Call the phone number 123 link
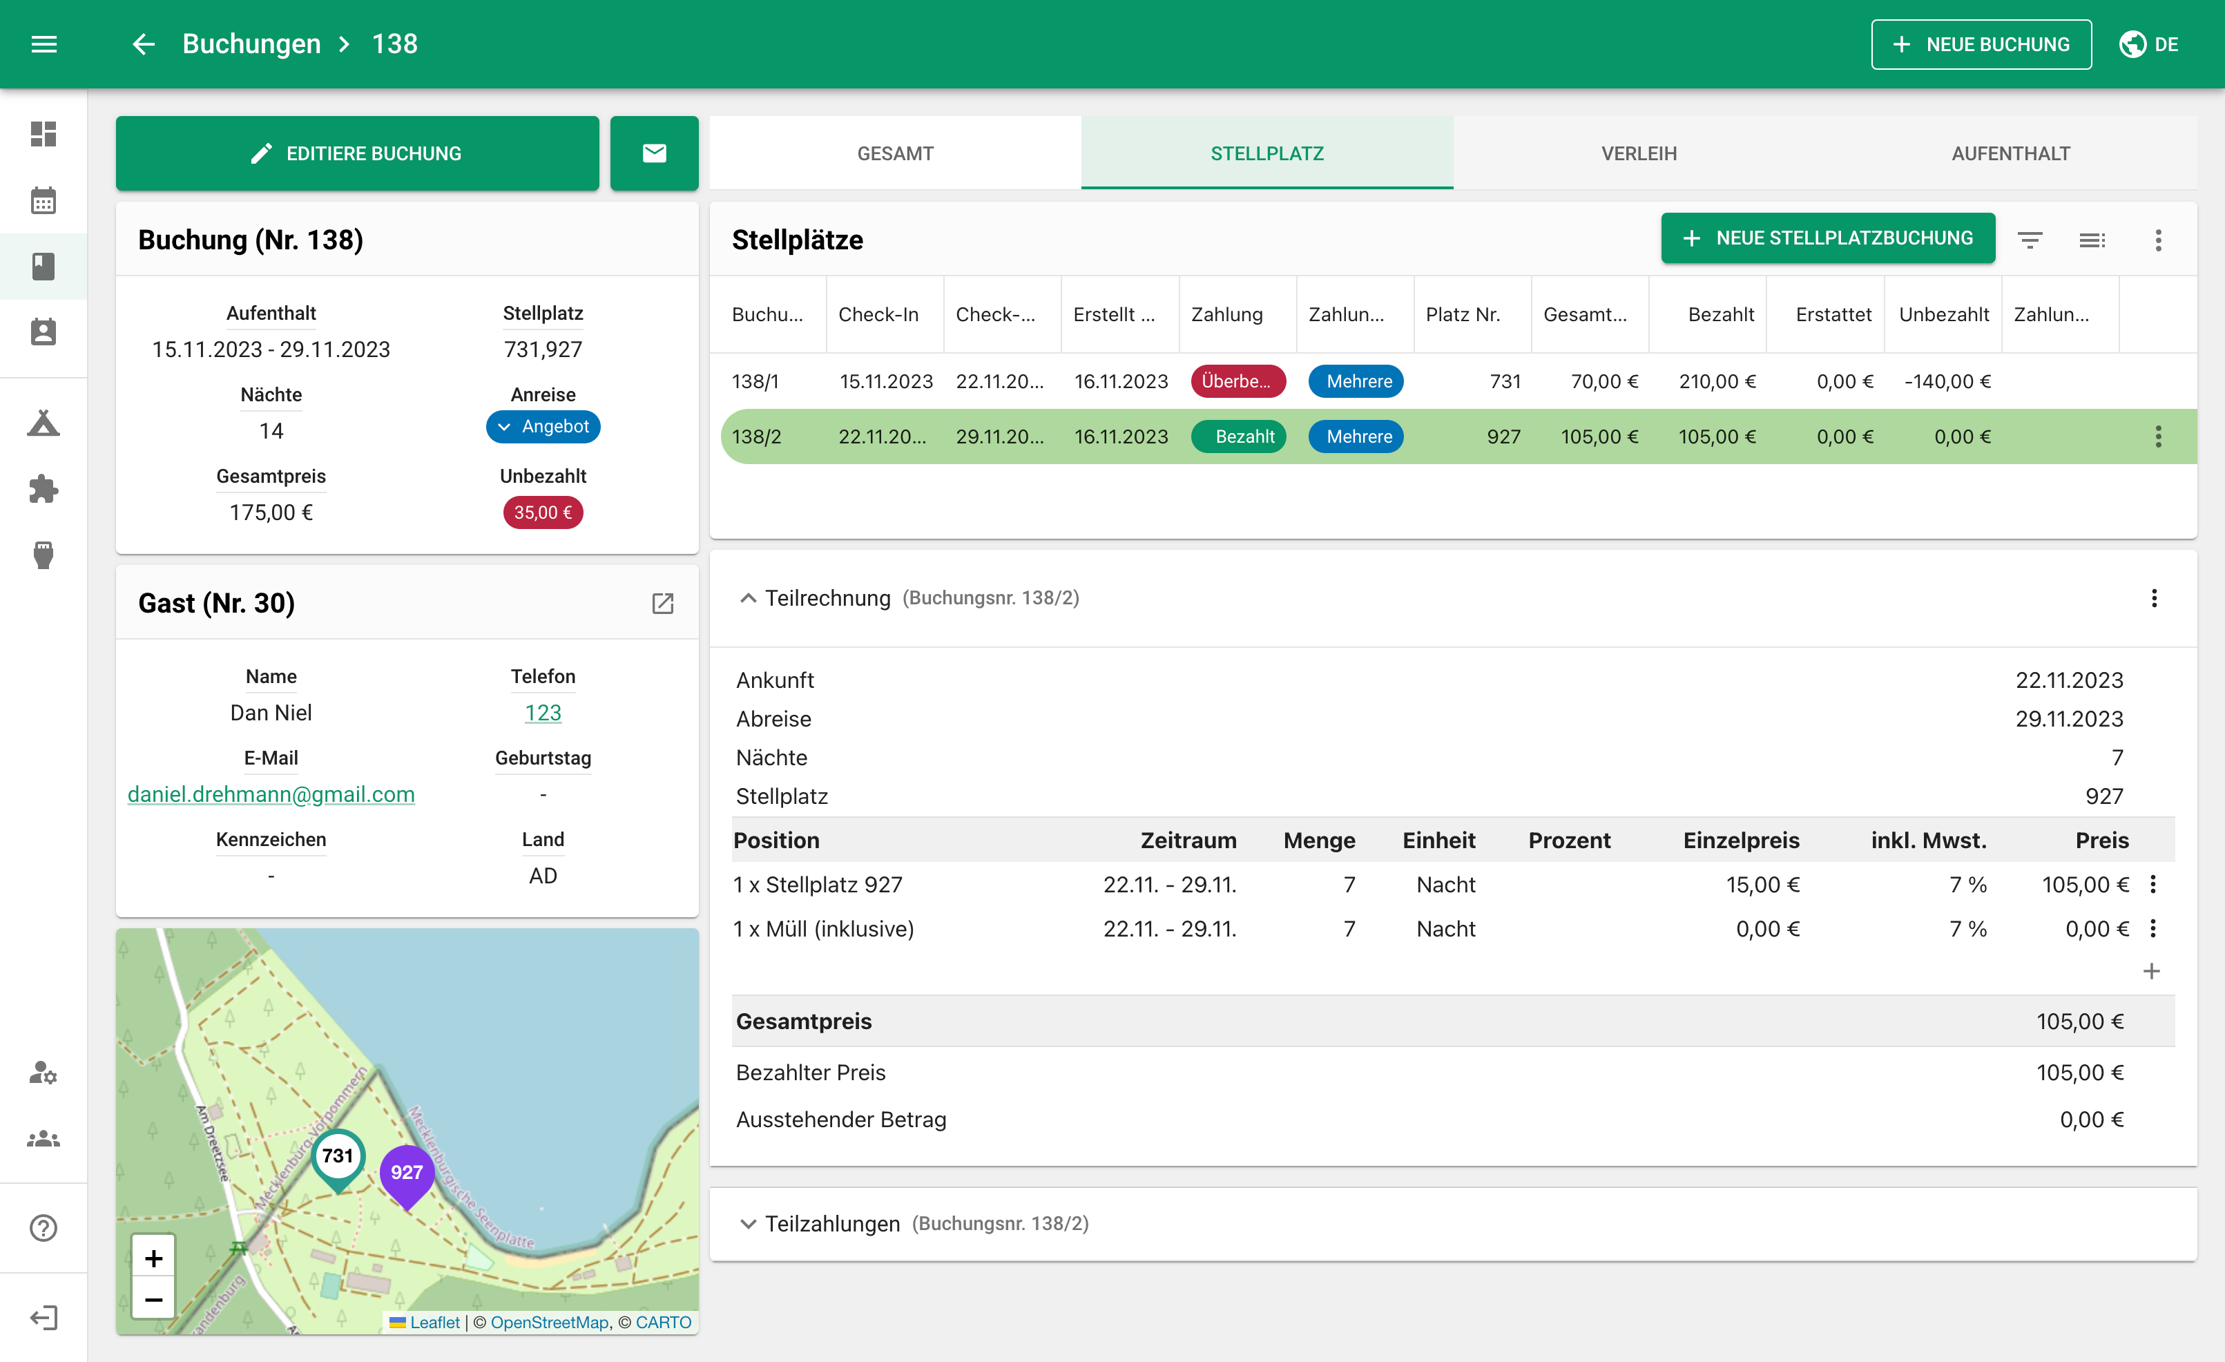This screenshot has height=1362, width=2225. pos(543,713)
